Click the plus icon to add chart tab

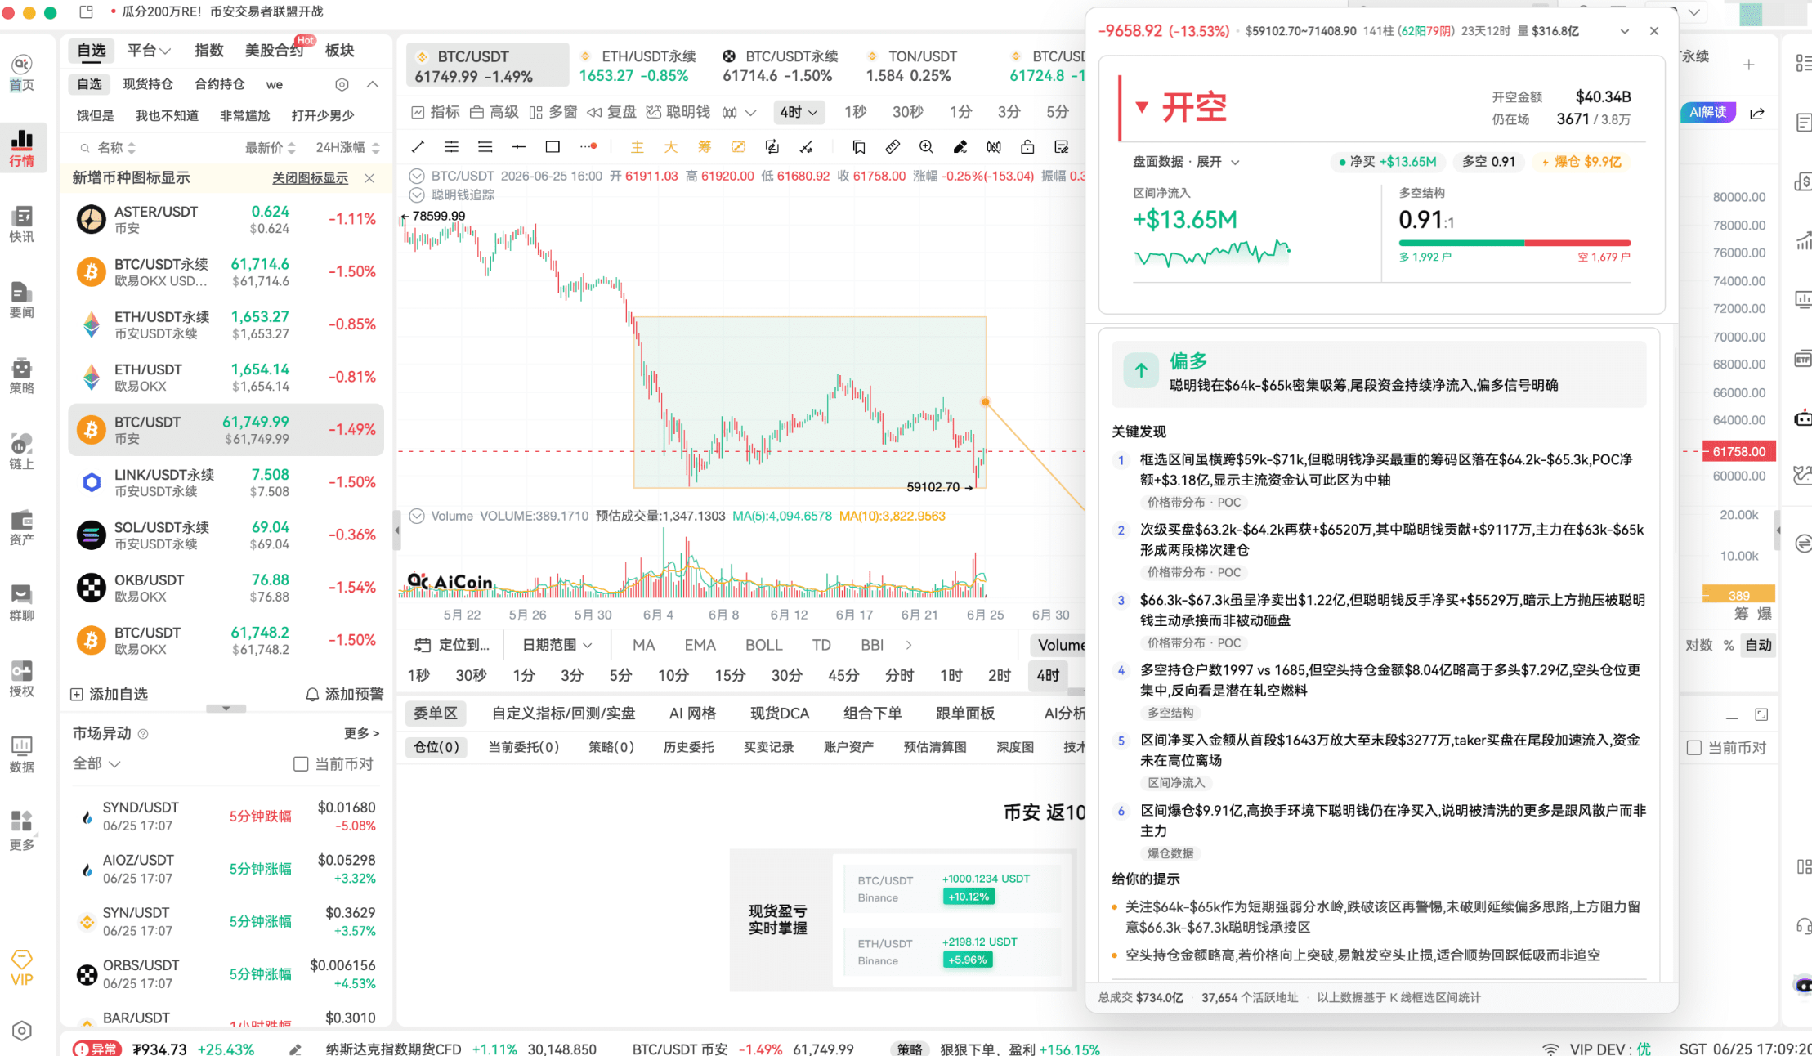pyautogui.click(x=1749, y=65)
